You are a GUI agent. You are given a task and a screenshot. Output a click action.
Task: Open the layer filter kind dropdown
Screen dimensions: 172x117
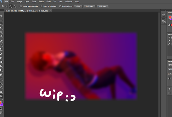click(170, 65)
